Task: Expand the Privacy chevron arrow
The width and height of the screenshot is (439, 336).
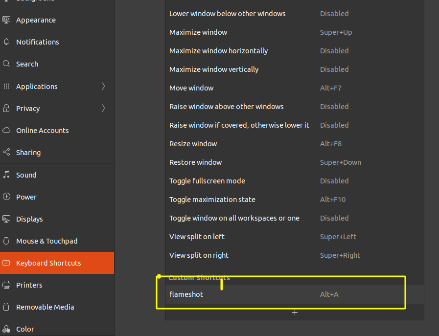Action: [103, 108]
